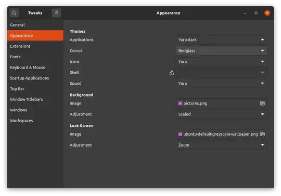Open Keyboard & Mouse settings

pos(35,68)
